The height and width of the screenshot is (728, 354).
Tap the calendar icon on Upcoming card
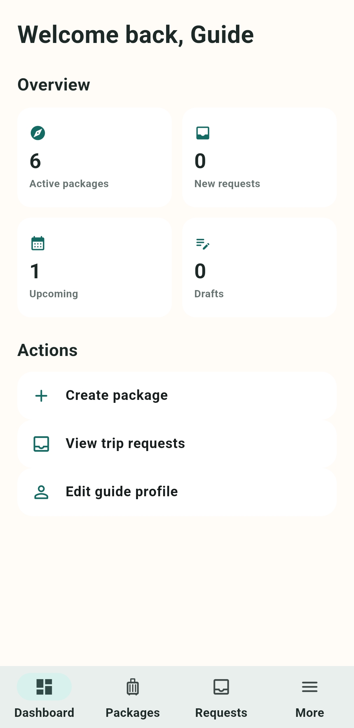tap(38, 243)
